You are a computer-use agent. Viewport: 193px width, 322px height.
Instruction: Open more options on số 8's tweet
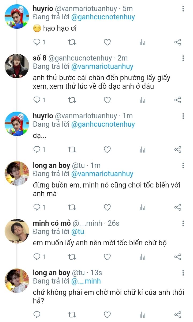(183, 58)
